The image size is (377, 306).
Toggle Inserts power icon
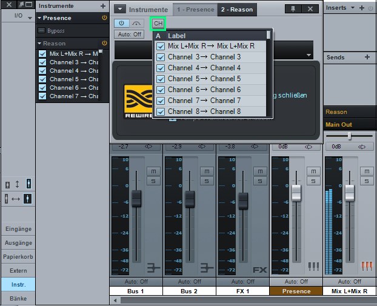(370, 8)
